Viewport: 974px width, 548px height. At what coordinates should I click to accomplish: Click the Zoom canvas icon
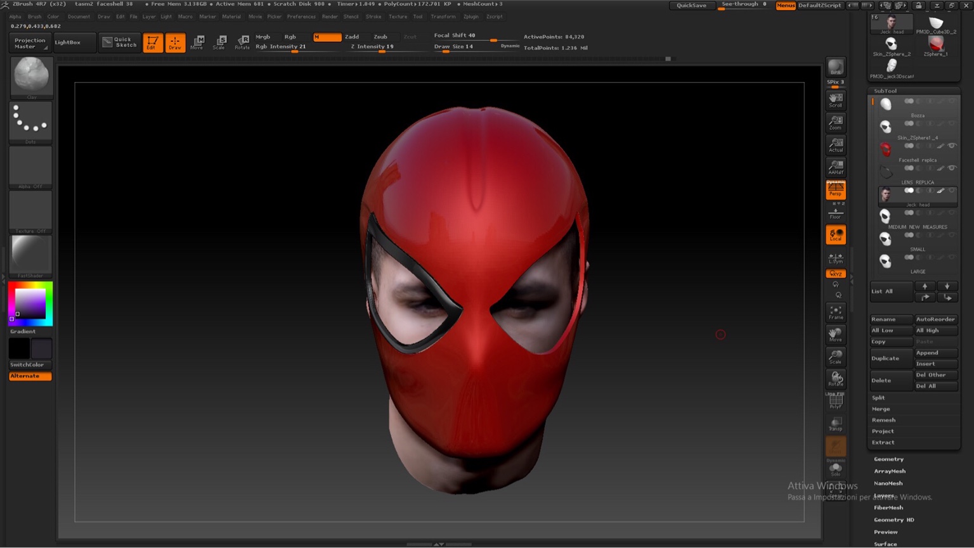836,122
